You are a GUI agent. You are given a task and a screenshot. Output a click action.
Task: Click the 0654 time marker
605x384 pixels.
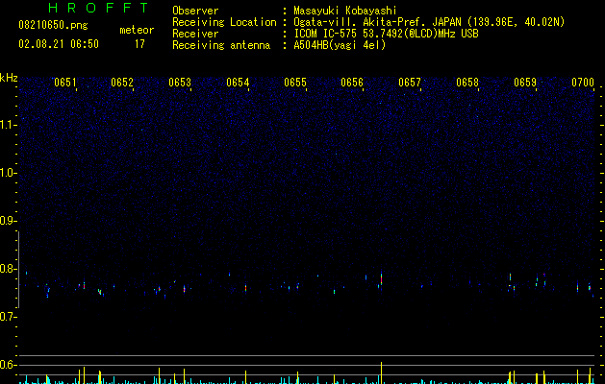[x=238, y=83]
